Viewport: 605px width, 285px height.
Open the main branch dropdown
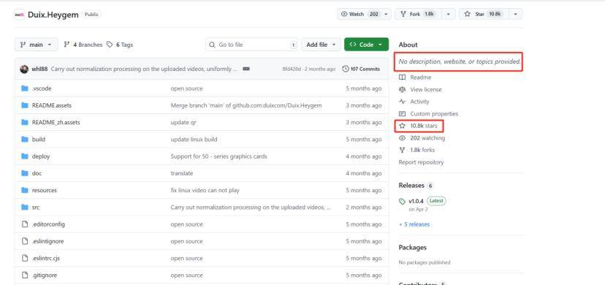37,45
